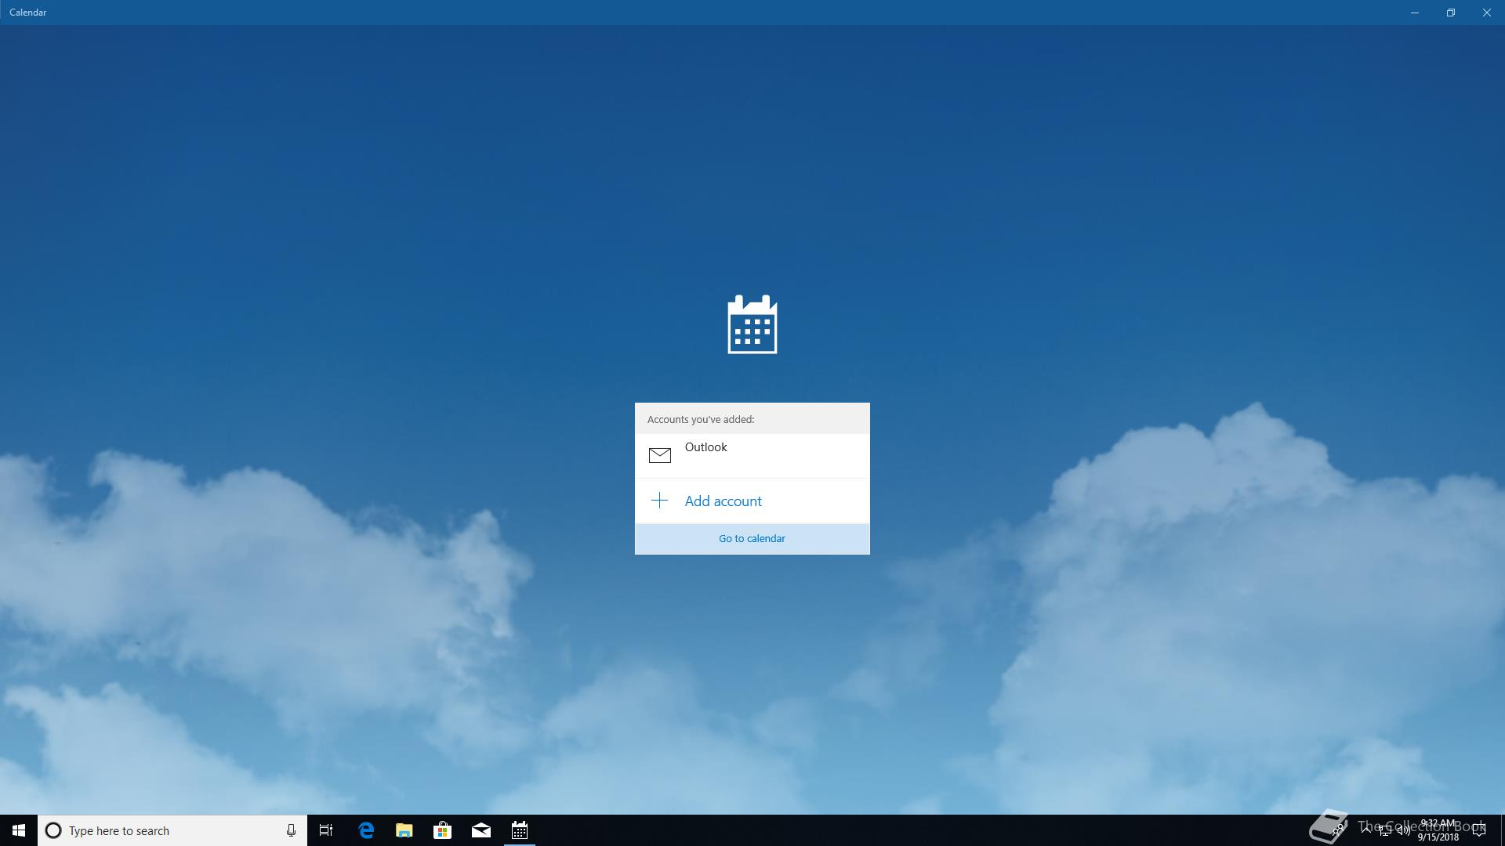Switch to the Mail app on the taskbar
The height and width of the screenshot is (846, 1505).
[x=481, y=830]
